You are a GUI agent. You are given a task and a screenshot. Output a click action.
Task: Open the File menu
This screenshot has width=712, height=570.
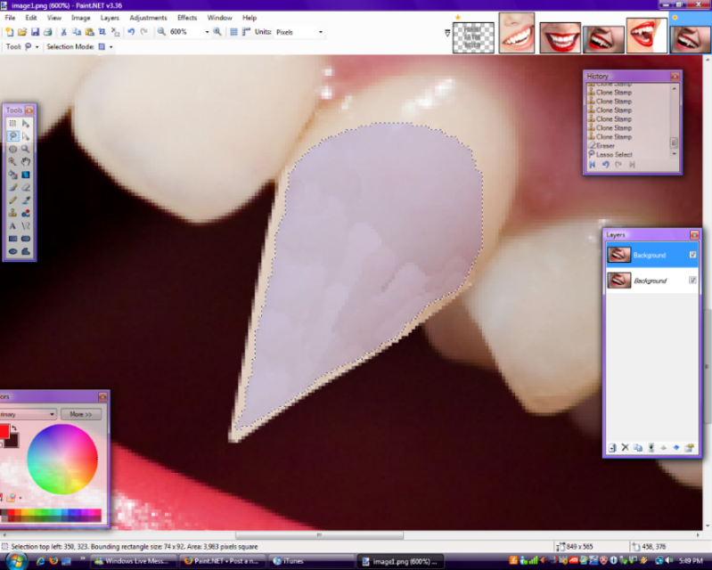click(x=10, y=18)
